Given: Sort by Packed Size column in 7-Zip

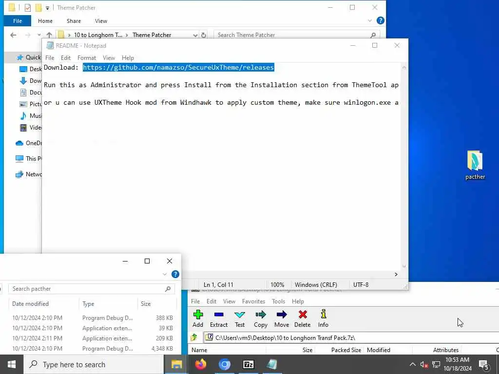Looking at the screenshot, I should 340,350.
